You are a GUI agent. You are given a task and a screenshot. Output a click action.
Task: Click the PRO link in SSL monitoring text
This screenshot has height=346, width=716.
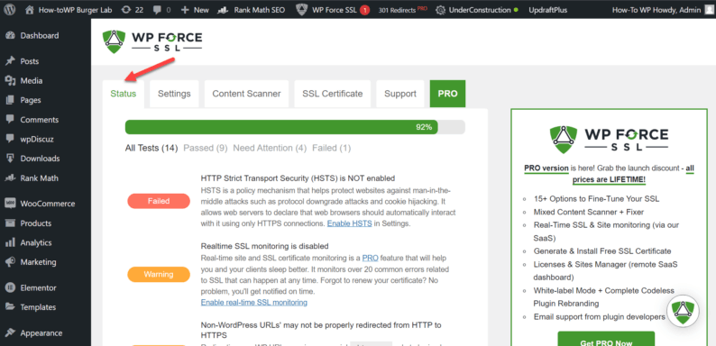tap(371, 258)
